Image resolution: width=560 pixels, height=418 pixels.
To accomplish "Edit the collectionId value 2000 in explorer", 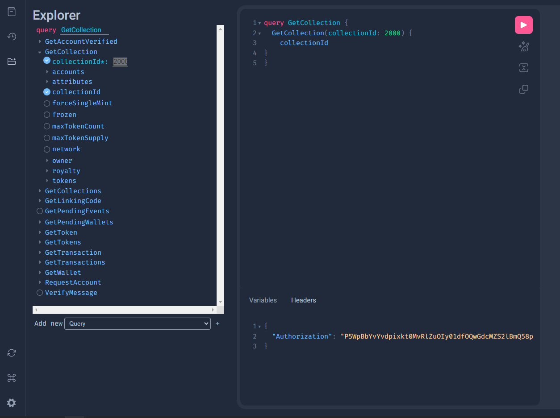I will (120, 62).
